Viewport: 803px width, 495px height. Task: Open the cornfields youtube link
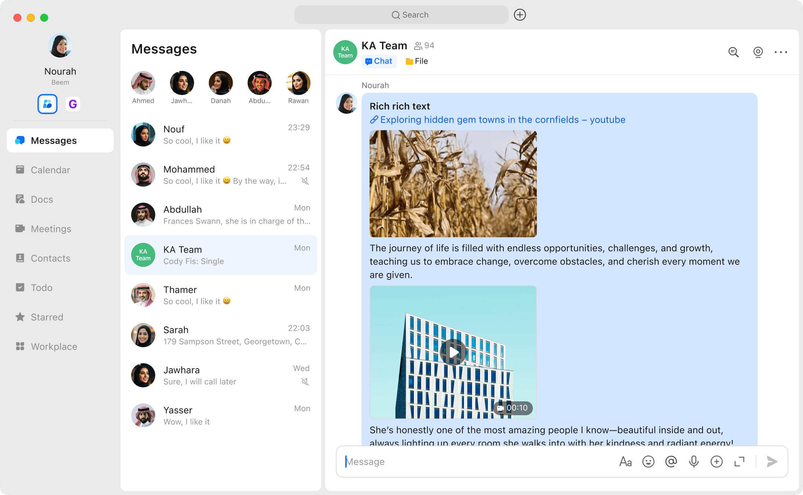click(x=497, y=120)
